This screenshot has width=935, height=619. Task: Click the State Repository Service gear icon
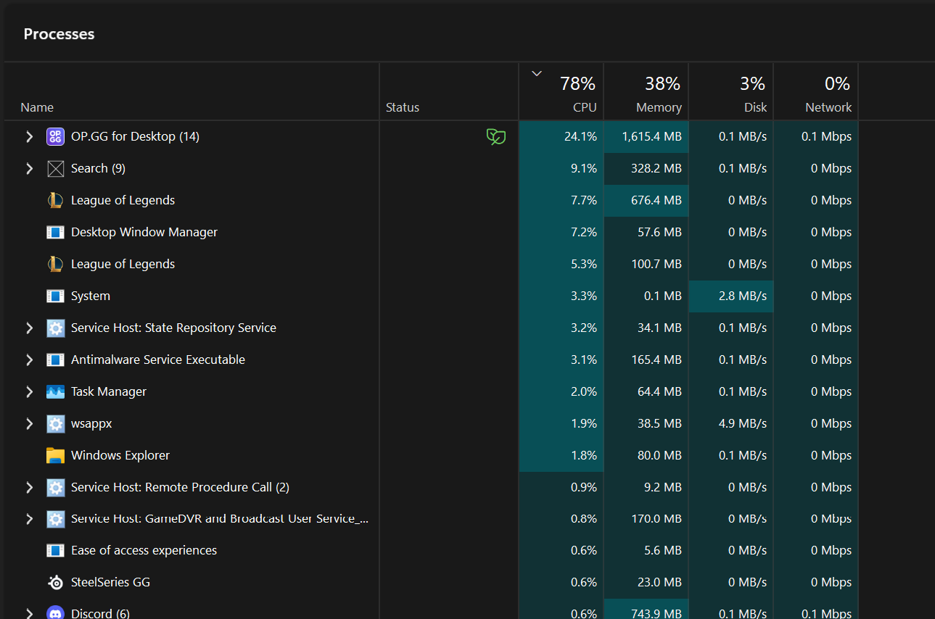55,328
